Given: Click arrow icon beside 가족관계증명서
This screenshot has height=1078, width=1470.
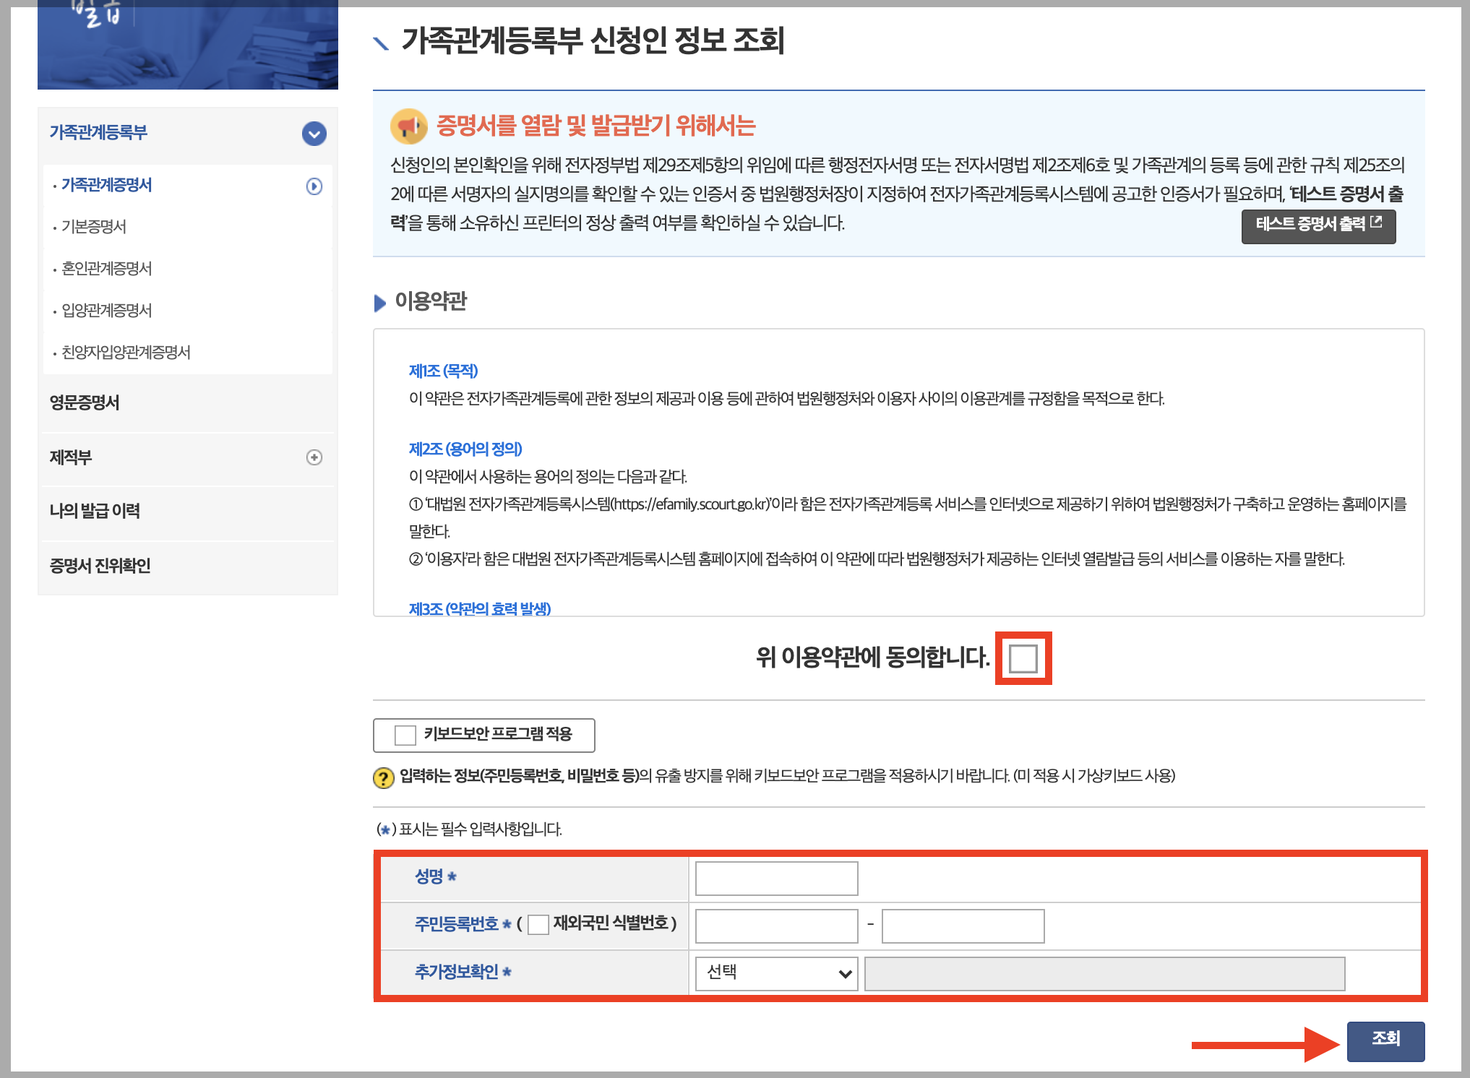Looking at the screenshot, I should (314, 186).
